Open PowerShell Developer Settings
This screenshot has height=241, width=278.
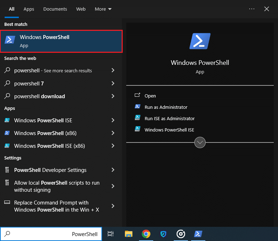(x=50, y=170)
